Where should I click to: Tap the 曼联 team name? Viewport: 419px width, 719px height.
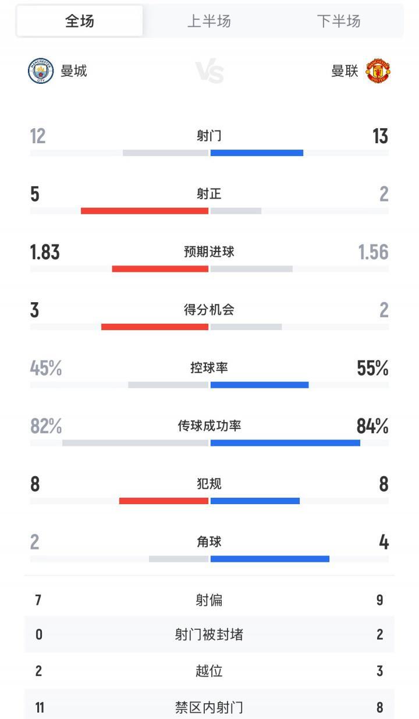coord(345,72)
